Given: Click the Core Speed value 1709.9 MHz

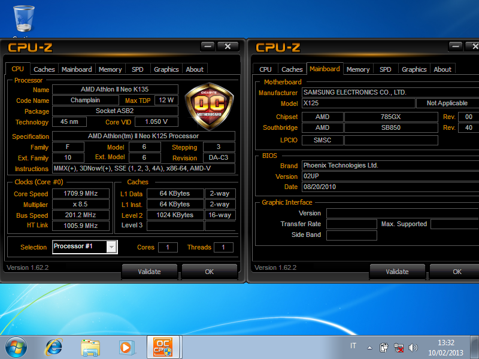Looking at the screenshot, I should tap(81, 193).
